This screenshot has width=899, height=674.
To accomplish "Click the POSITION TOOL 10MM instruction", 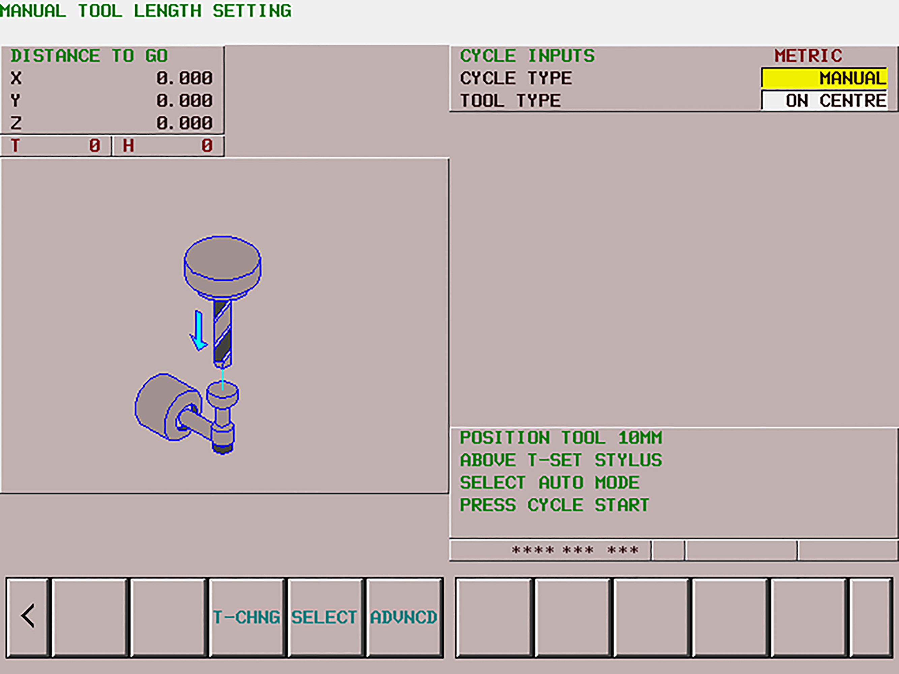I will point(561,437).
